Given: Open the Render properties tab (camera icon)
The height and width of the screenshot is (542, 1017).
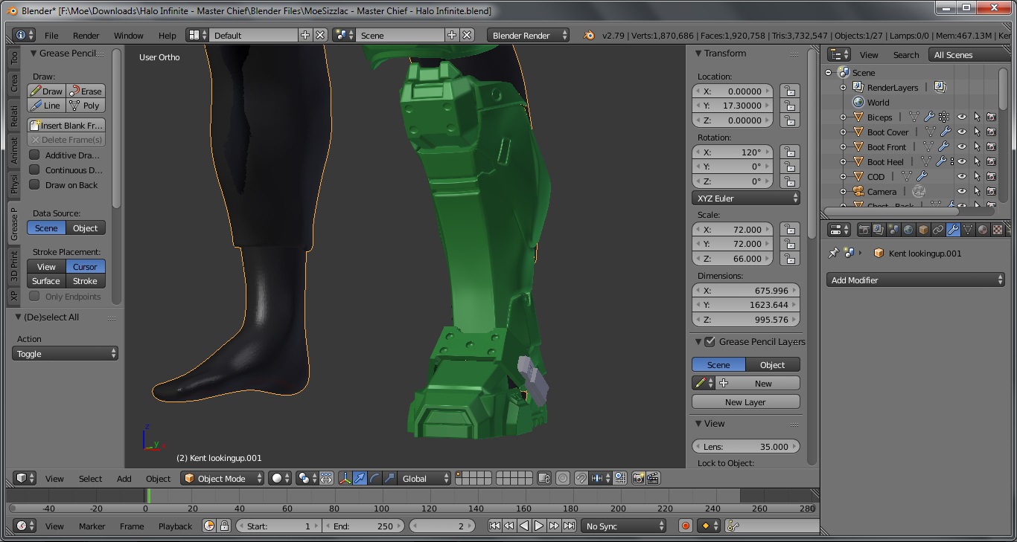Looking at the screenshot, I should click(x=864, y=230).
